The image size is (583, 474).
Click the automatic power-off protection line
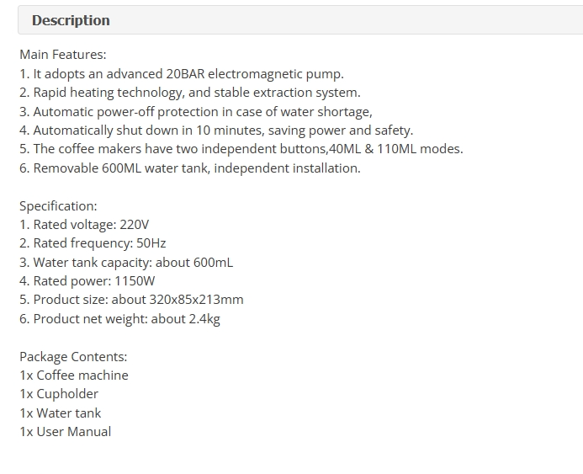(x=196, y=112)
